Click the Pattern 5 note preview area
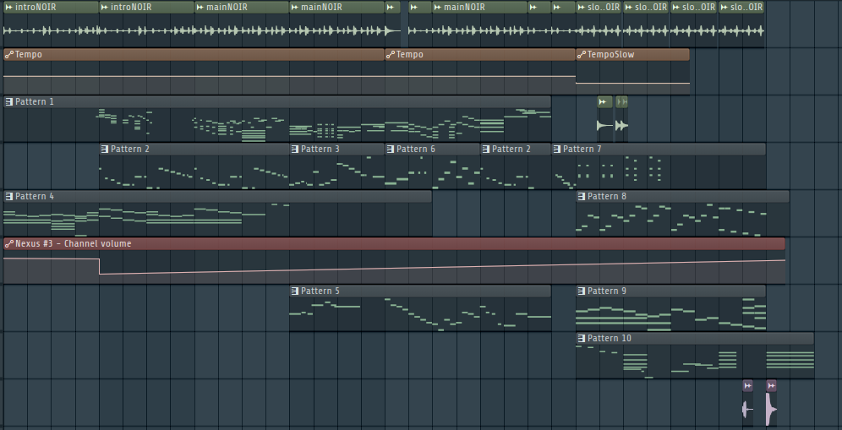 click(x=420, y=313)
